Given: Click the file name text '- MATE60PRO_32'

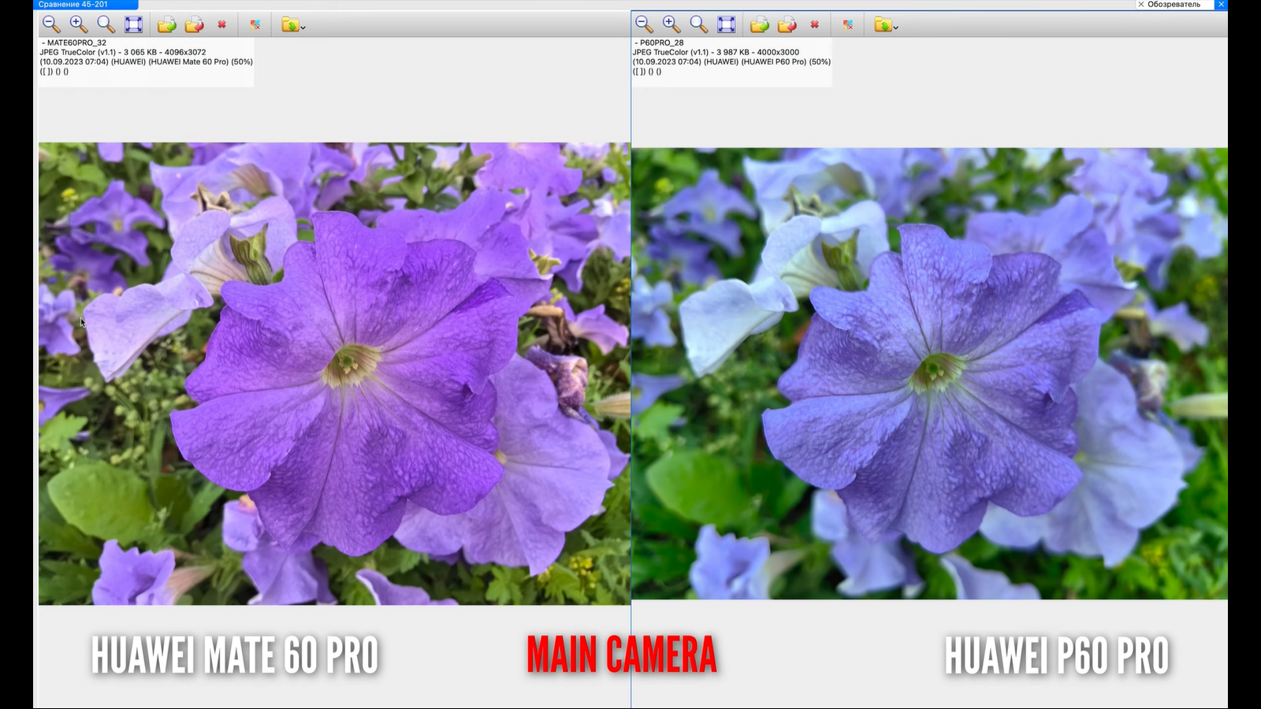Looking at the screenshot, I should pyautogui.click(x=73, y=43).
